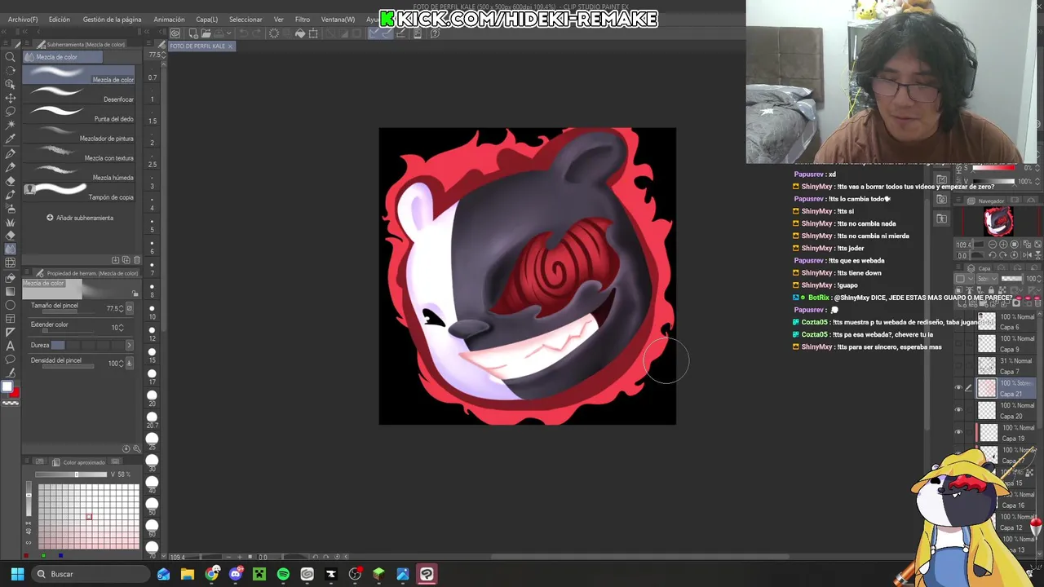Hide layer Capa 19
Image resolution: width=1044 pixels, height=587 pixels.
point(958,432)
